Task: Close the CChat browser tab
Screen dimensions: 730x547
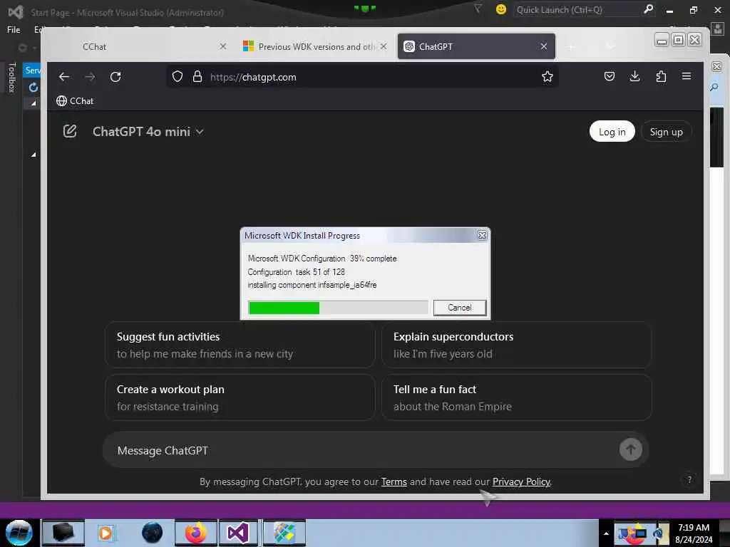Action: pyautogui.click(x=223, y=46)
